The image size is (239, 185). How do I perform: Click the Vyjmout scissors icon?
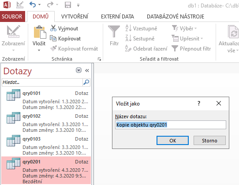coord(53,28)
